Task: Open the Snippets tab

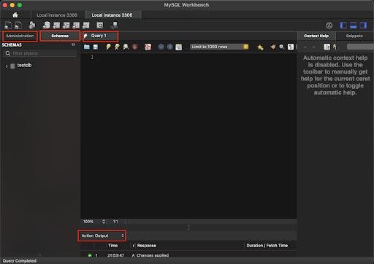Action: point(354,36)
